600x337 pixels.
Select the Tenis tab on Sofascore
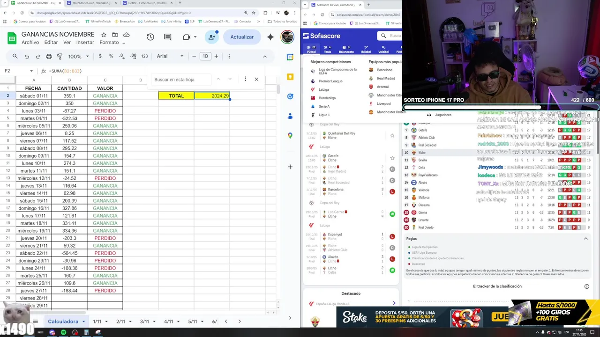click(328, 49)
